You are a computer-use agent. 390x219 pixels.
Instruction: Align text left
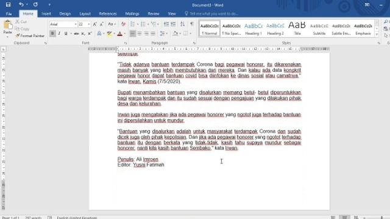[133, 33]
